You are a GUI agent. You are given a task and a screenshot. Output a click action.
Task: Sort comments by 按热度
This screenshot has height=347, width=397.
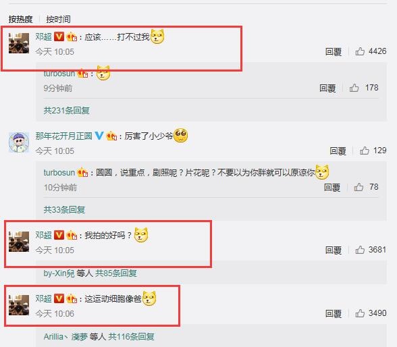click(20, 19)
